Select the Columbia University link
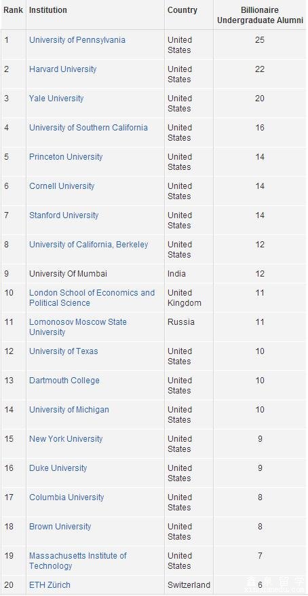Viewport: 308px width, 596px height. [x=66, y=498]
